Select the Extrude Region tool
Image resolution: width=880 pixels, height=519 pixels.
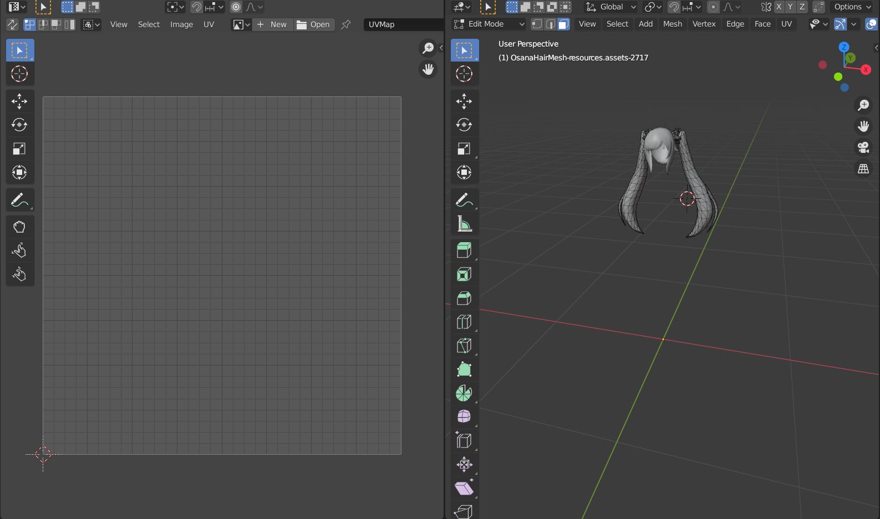(x=464, y=250)
